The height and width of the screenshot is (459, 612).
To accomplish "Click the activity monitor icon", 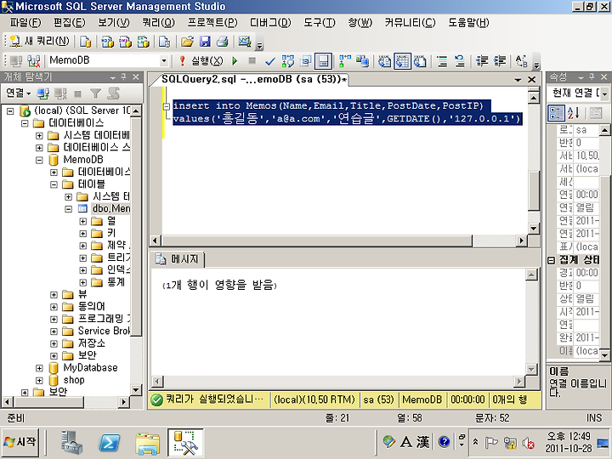I will point(245,41).
